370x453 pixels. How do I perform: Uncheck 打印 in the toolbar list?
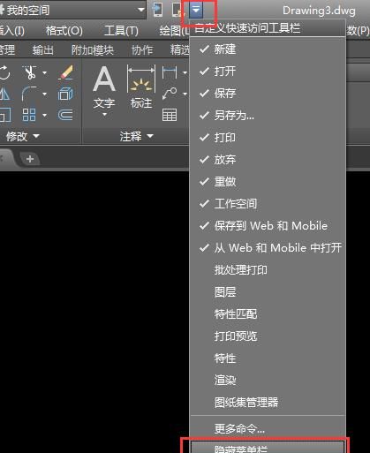[268, 138]
